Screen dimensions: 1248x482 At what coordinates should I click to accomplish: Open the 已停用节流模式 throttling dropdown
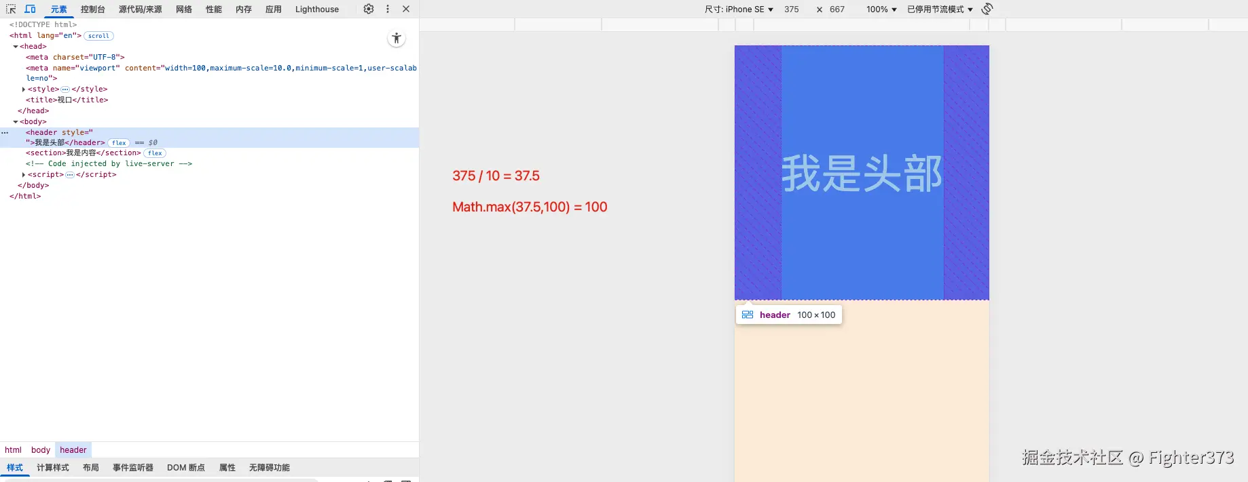[x=940, y=9]
